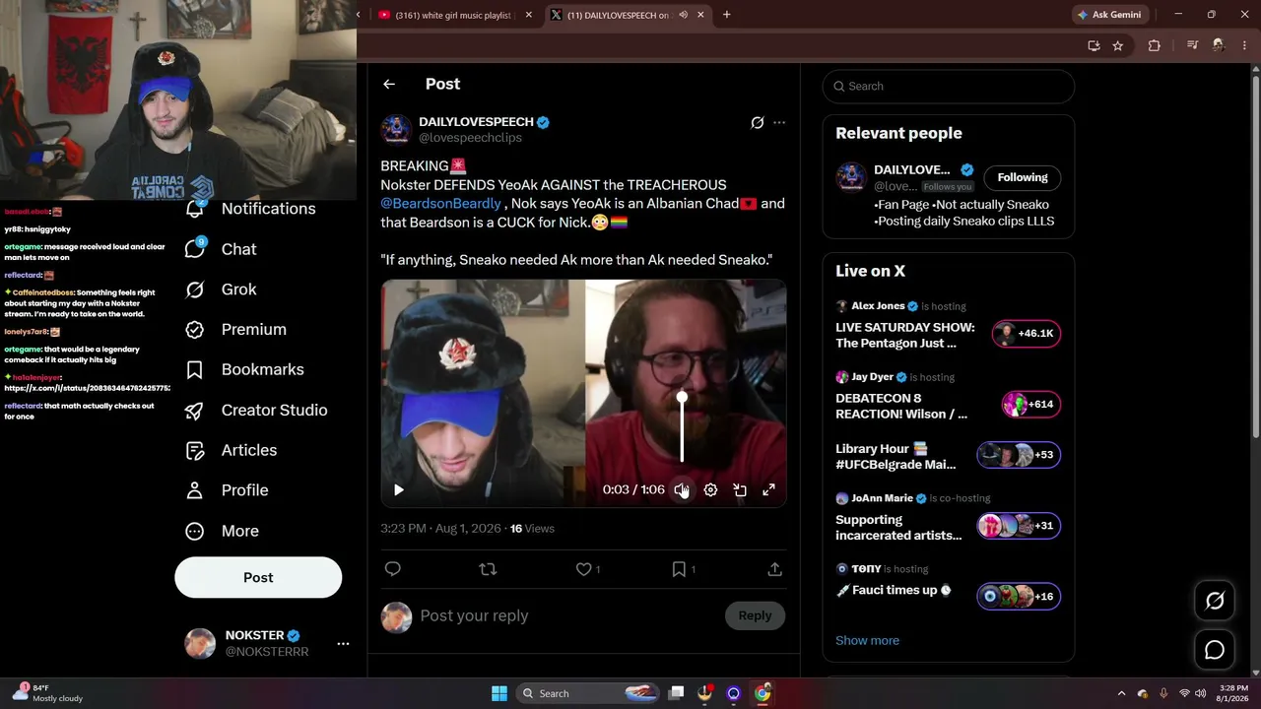Image resolution: width=1261 pixels, height=709 pixels.
Task: Adjust the video volume slider handle
Action: (682, 397)
